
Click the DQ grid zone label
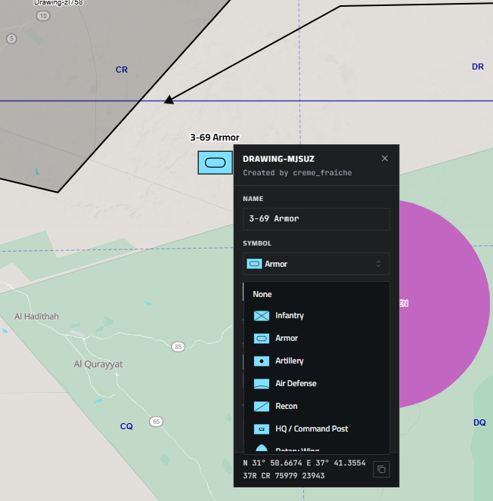pyautogui.click(x=479, y=422)
